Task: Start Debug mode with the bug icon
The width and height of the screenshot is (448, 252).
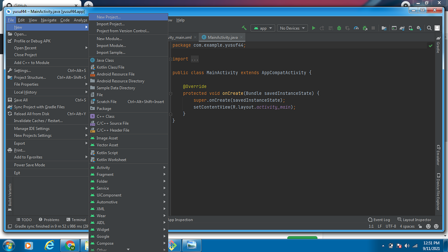Action: (339, 28)
